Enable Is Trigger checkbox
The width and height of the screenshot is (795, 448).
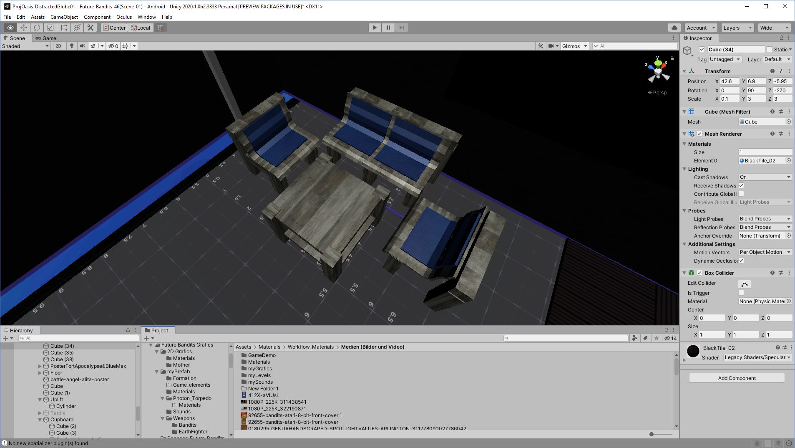(x=741, y=293)
